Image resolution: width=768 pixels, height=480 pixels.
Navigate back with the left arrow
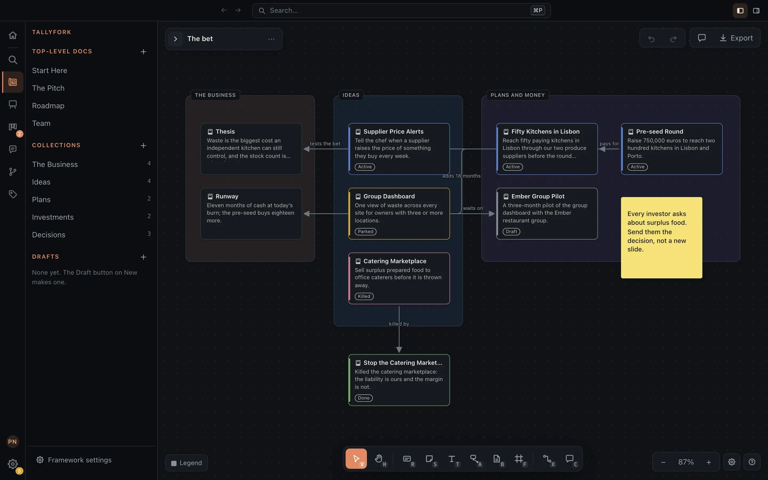coord(224,10)
